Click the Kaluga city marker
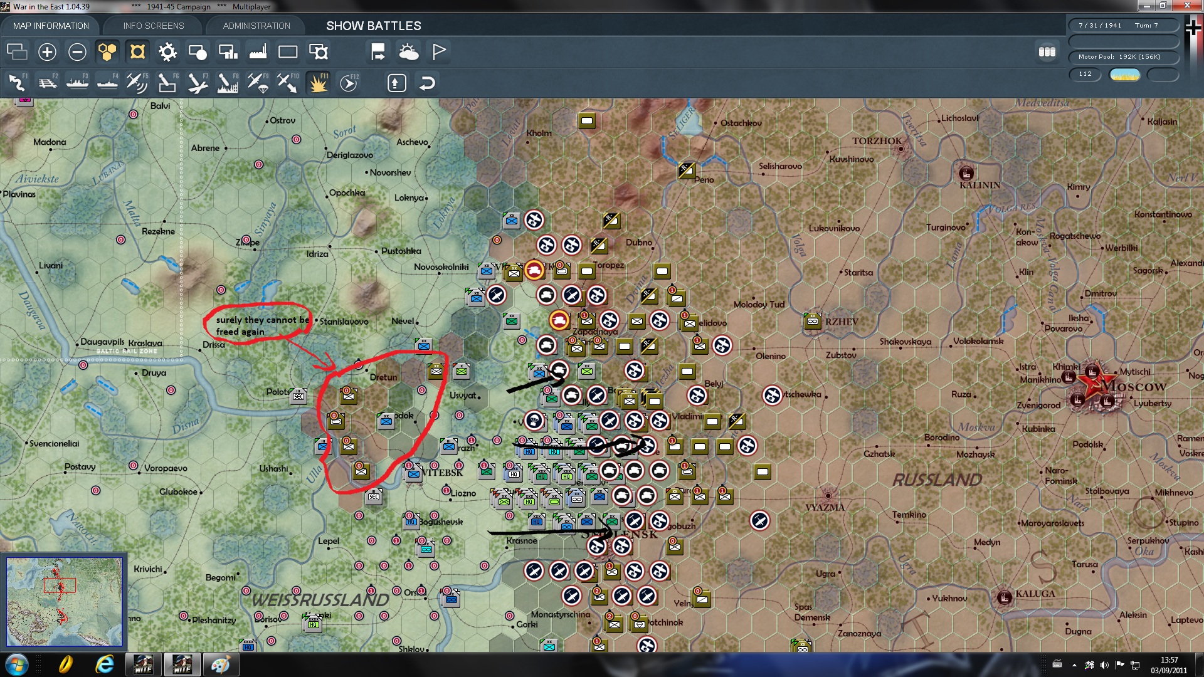 (1005, 597)
